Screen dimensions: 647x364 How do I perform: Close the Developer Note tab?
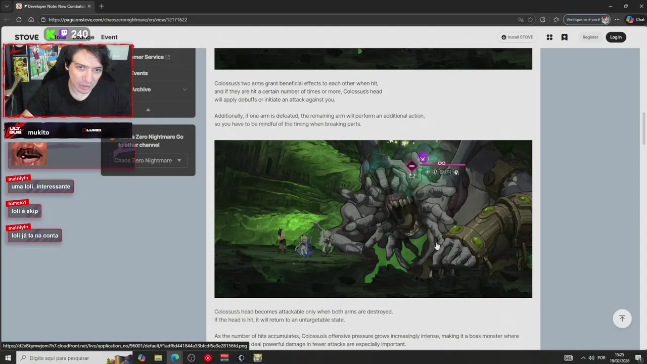[x=90, y=6]
